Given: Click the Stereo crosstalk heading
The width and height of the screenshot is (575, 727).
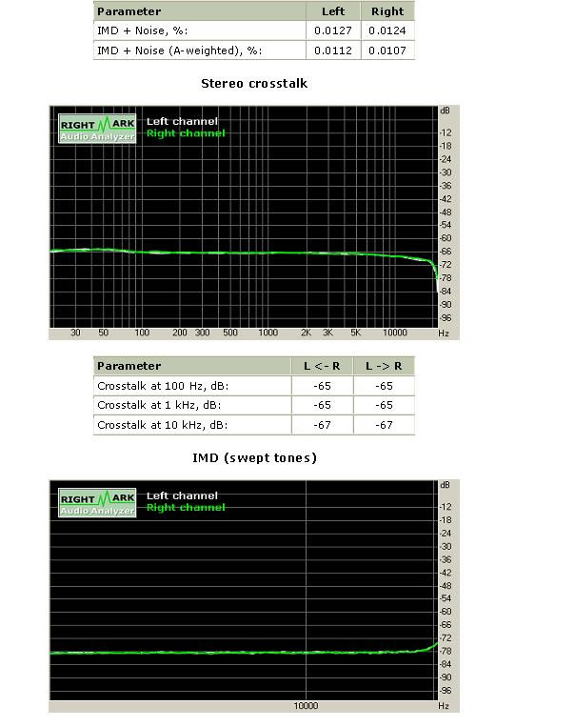Looking at the screenshot, I should pyautogui.click(x=254, y=83).
